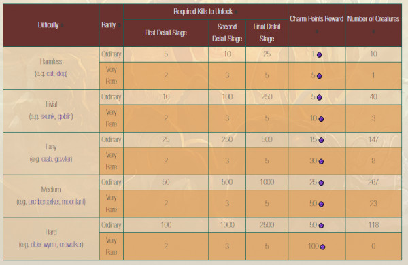Click sort arrow beside Required Kills to Unlock
Viewport: 408px width, 265px height.
(236, 12)
